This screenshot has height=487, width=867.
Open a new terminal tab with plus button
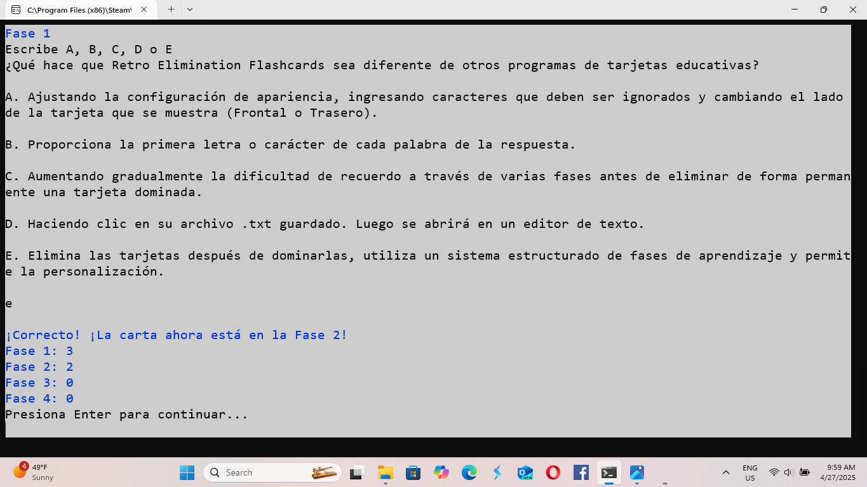click(x=171, y=10)
